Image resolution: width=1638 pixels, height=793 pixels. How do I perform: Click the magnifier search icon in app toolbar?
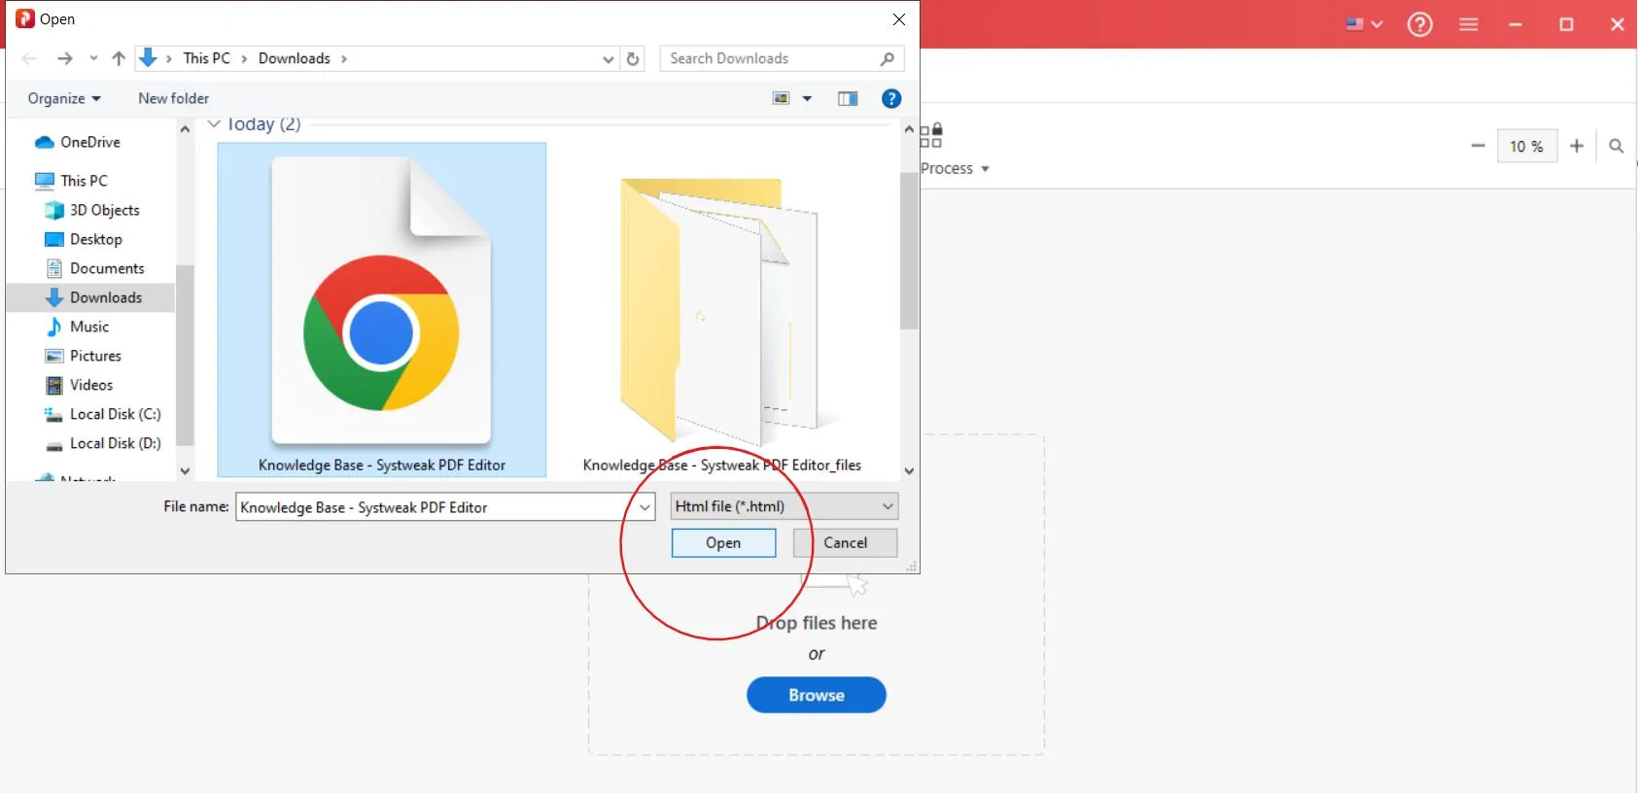[1616, 146]
